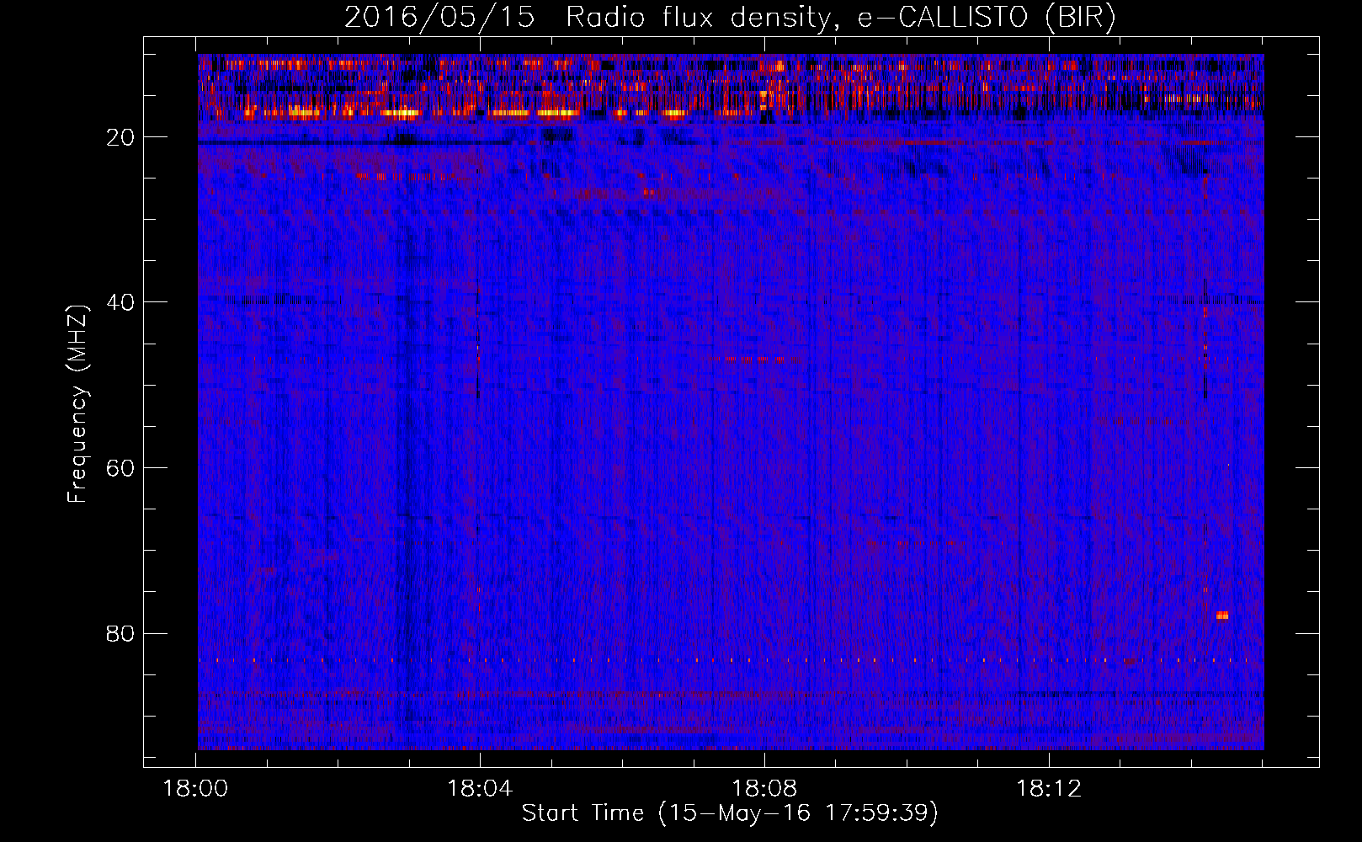The height and width of the screenshot is (842, 1362).
Task: Click the "60" frequency tick label
Action: pos(120,468)
